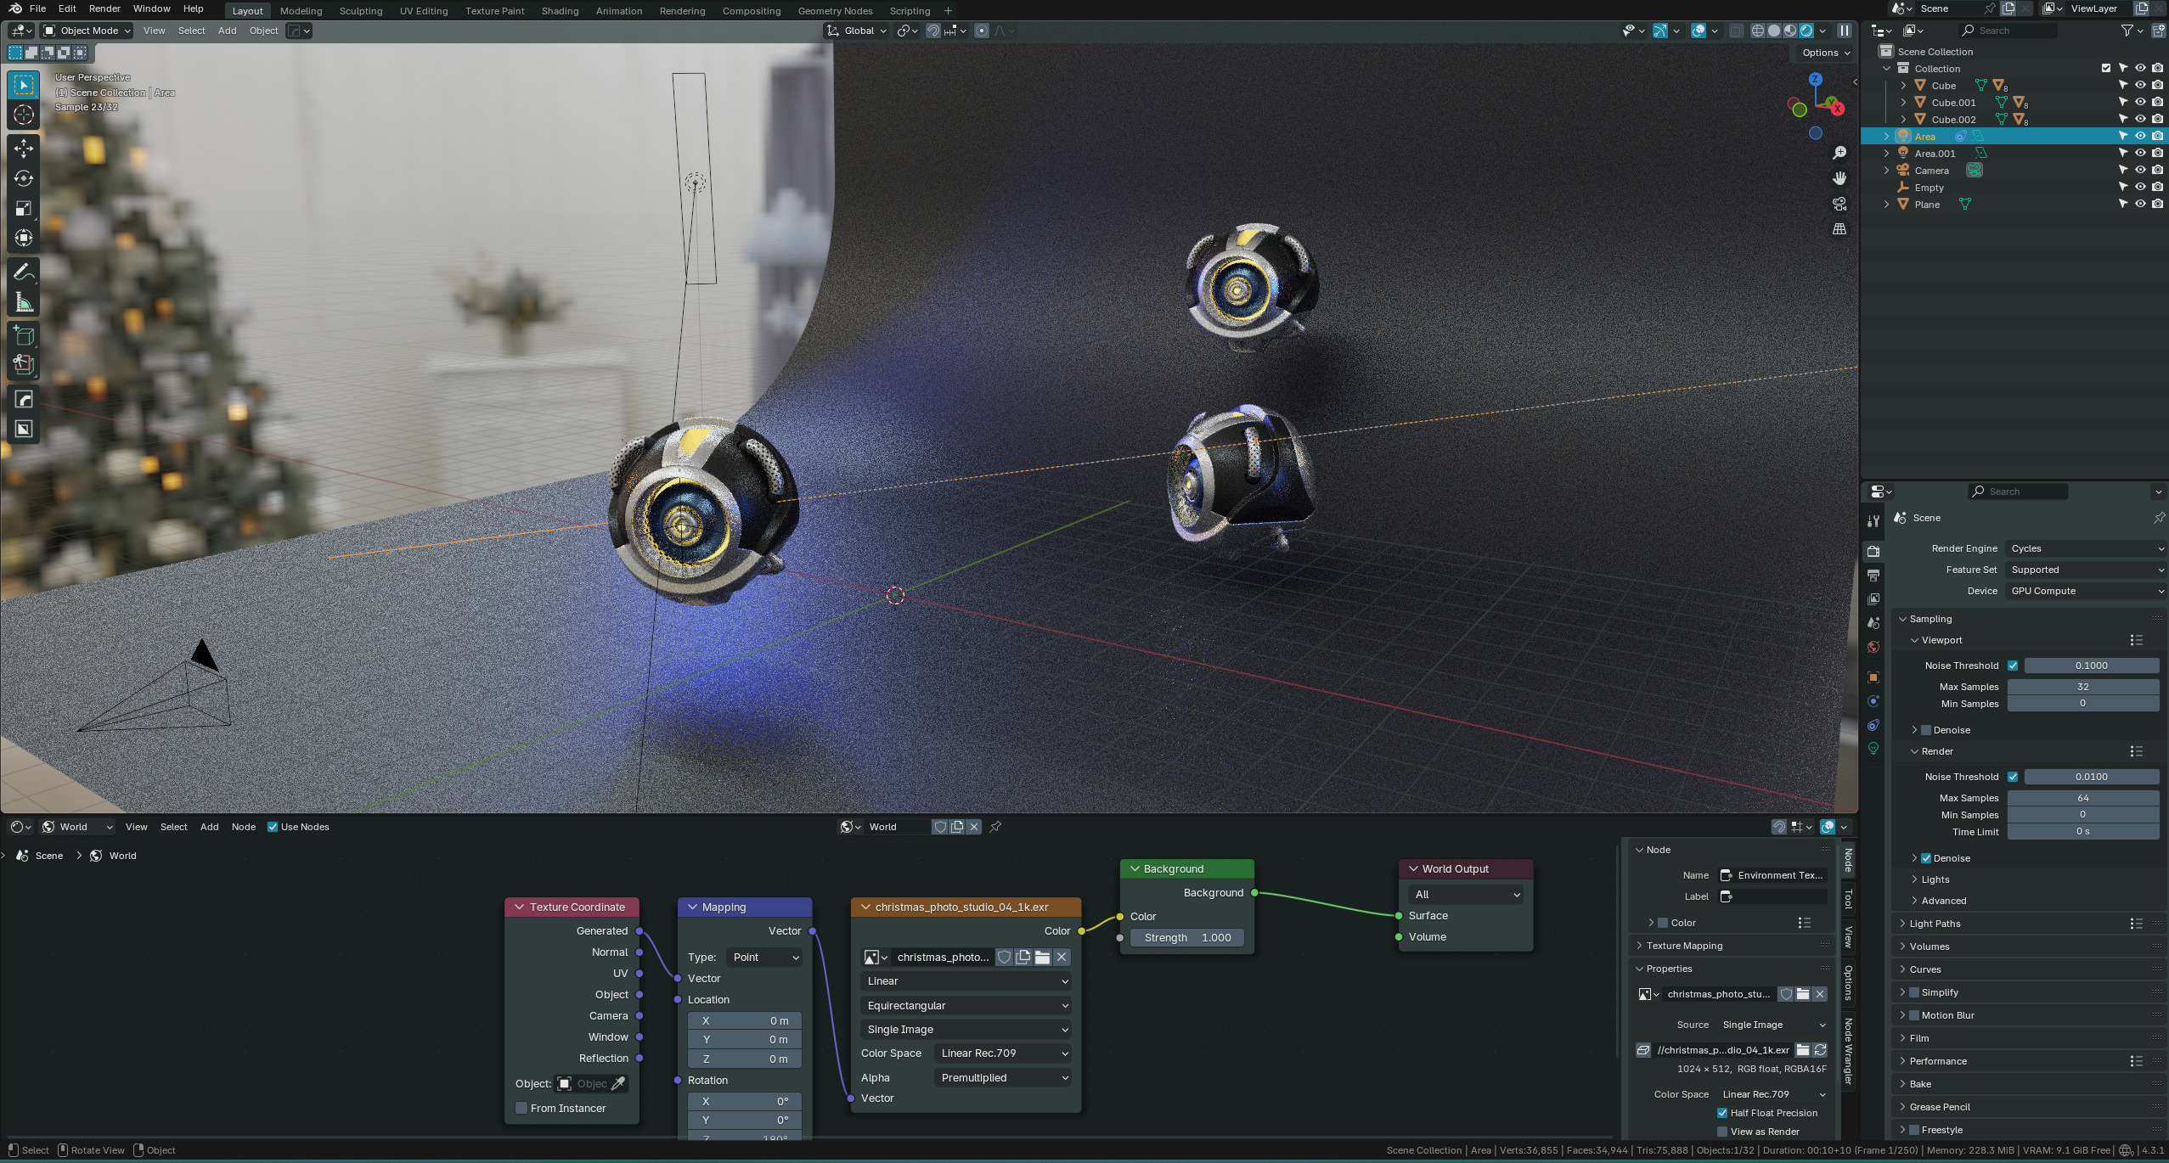Image resolution: width=2169 pixels, height=1163 pixels.
Task: Click the Add Cube tool
Action: (24, 336)
